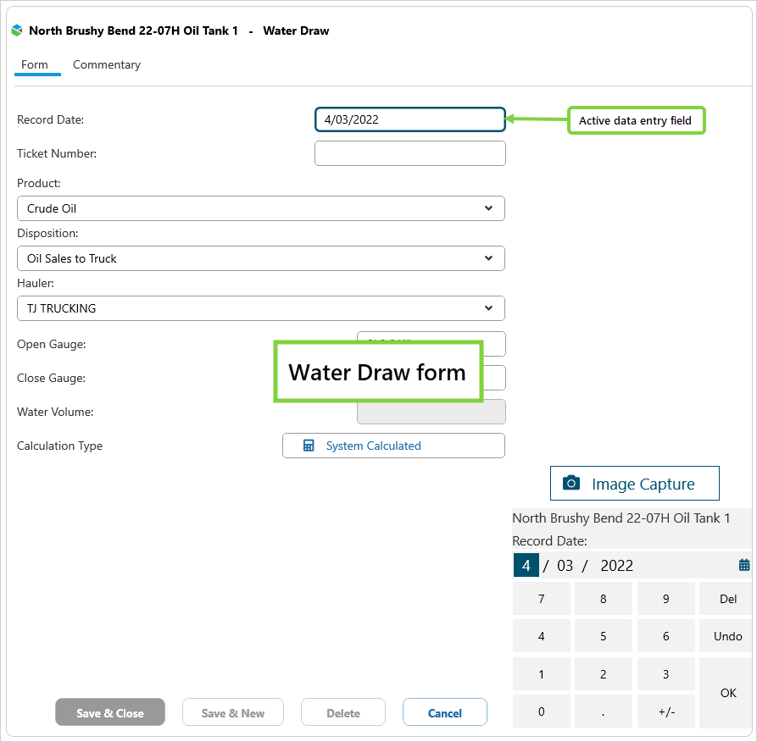Click the Record Date field

409,119
